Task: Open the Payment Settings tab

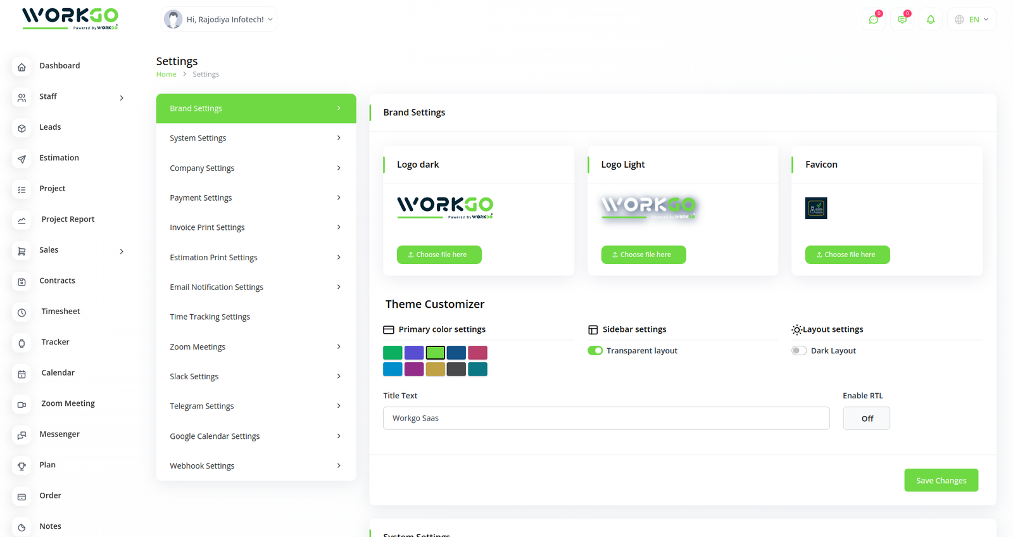Action: [256, 198]
